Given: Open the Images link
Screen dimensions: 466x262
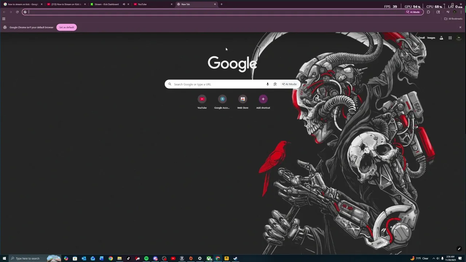Looking at the screenshot, I should click(x=431, y=38).
